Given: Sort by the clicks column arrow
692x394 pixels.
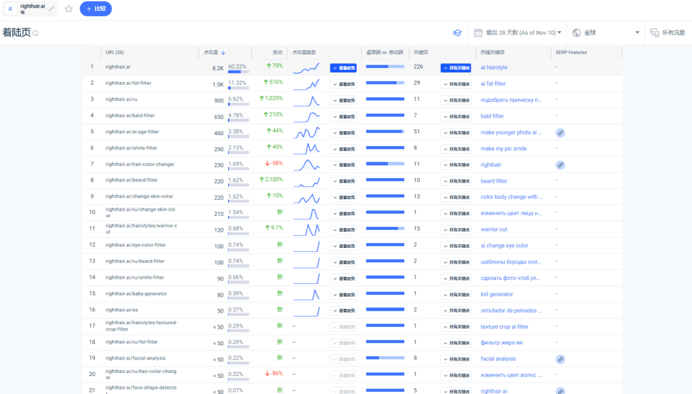Looking at the screenshot, I should tap(224, 53).
